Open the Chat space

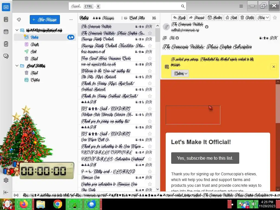6,56
